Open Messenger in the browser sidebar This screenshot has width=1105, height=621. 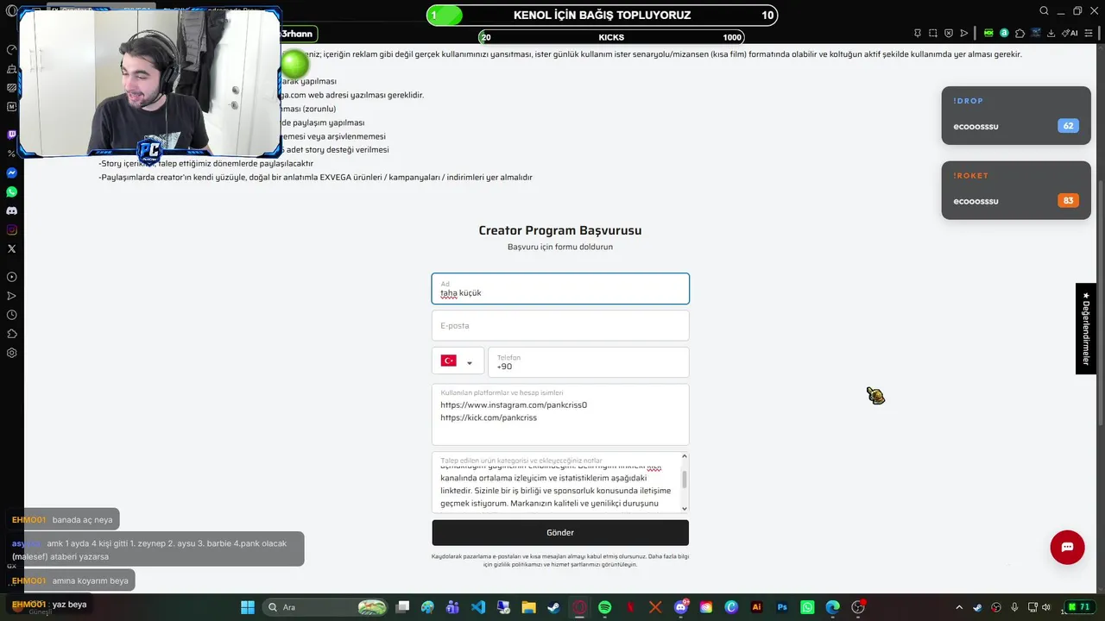pyautogui.click(x=11, y=172)
